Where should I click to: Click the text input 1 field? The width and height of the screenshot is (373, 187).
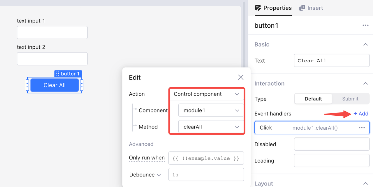click(52, 33)
